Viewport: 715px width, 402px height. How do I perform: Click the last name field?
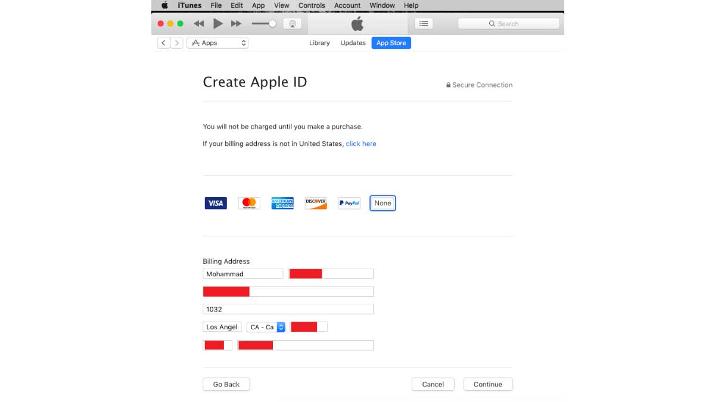[331, 274]
